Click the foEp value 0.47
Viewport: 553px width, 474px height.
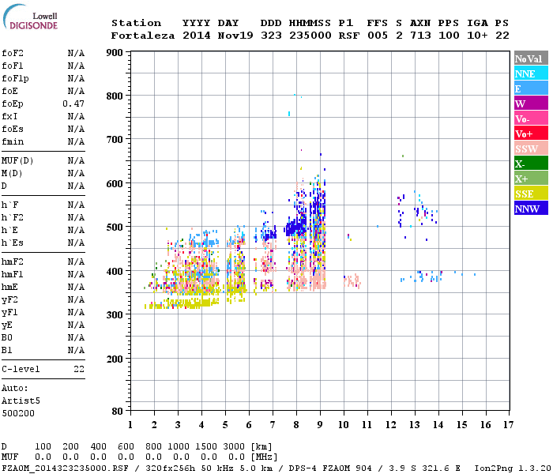(x=73, y=103)
